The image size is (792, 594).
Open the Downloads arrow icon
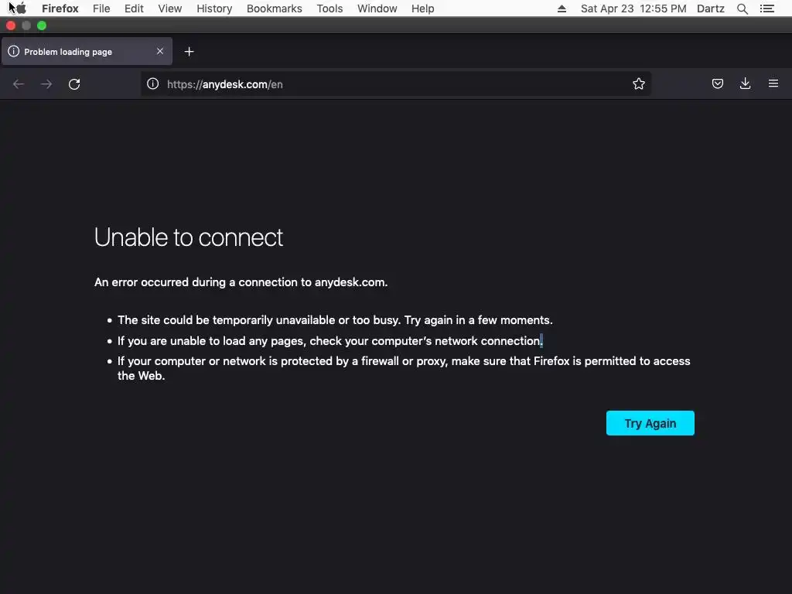(745, 84)
